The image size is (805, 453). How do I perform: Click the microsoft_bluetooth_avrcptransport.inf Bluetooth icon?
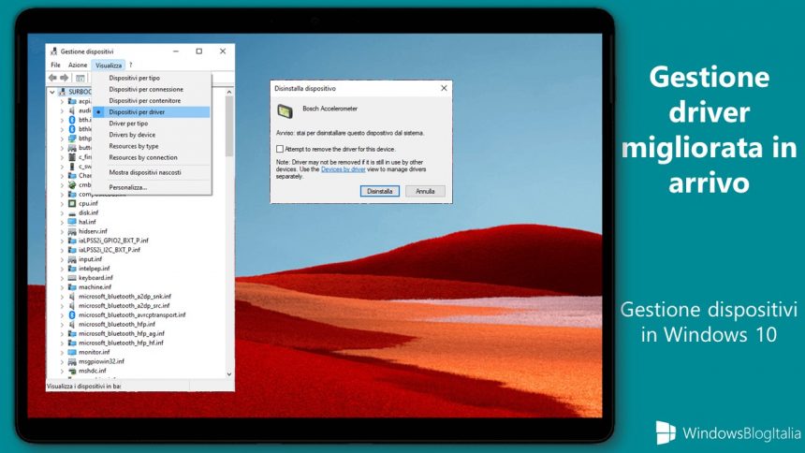click(x=72, y=314)
